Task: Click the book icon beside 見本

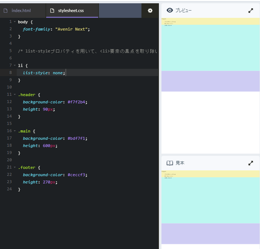Action: pyautogui.click(x=169, y=163)
